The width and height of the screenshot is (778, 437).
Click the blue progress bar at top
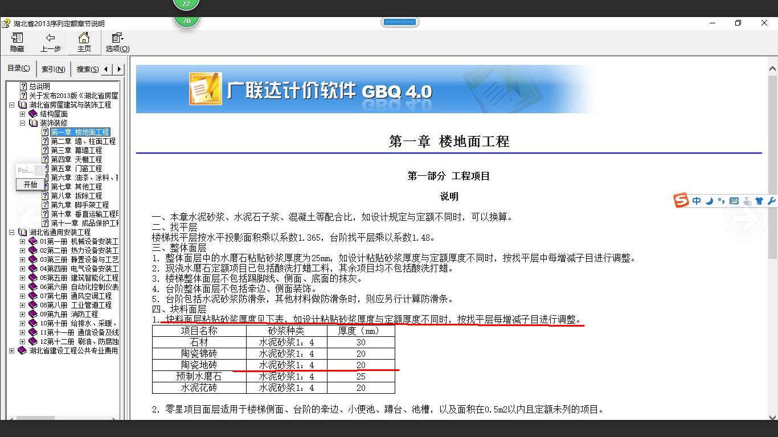[400, 22]
